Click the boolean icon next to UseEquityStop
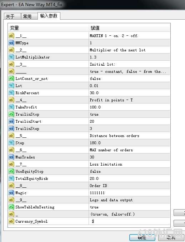185x242 pixels. [x=11, y=171]
